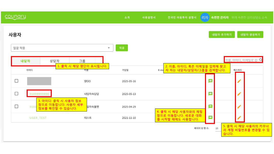Open user ID link 01099999998
This screenshot has height=154, width=274.
[x=39, y=94]
